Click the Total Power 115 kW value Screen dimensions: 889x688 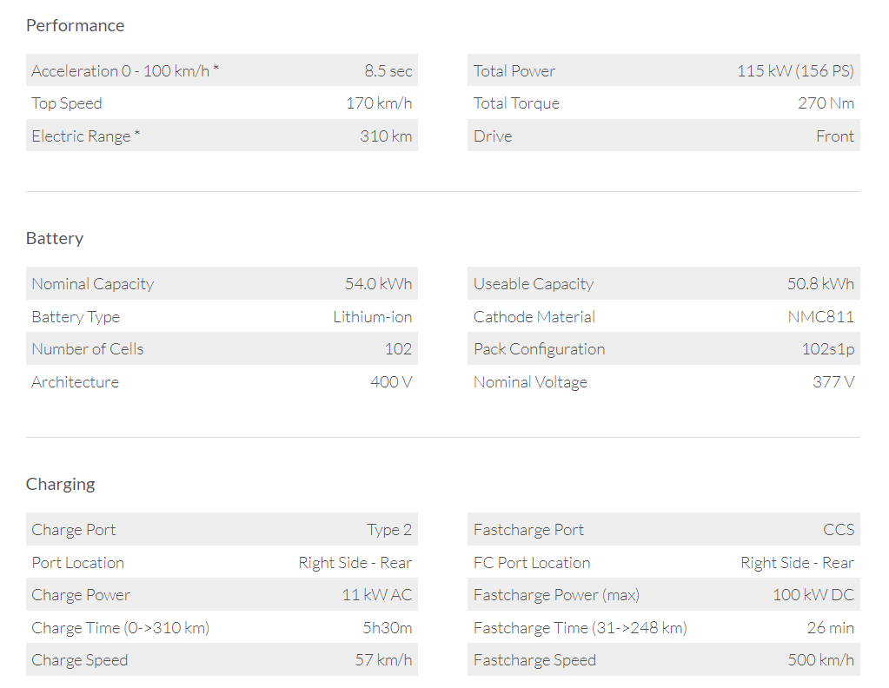pyautogui.click(x=795, y=71)
